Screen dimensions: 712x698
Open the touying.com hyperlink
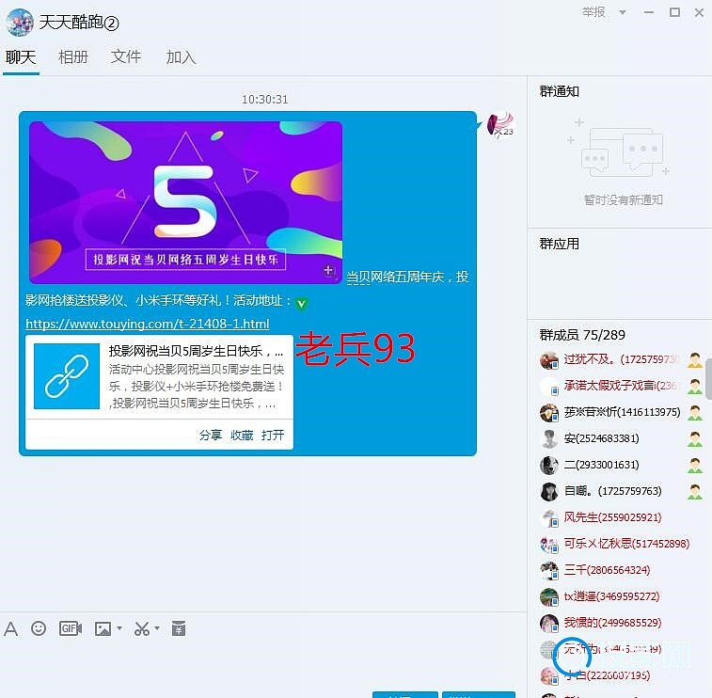147,324
